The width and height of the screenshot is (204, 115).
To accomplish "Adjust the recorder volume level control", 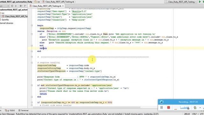I will click(185, 108).
